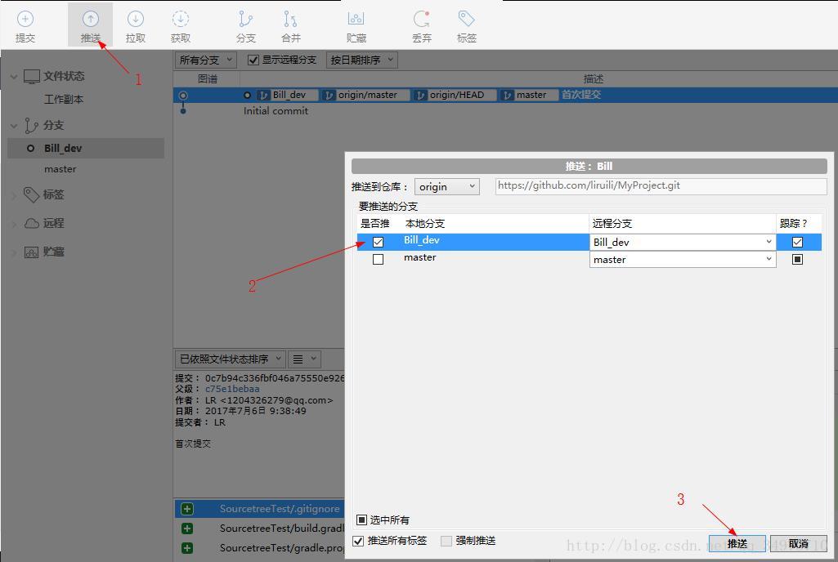This screenshot has height=562, width=838.
Task: Toggle Show remote branches (显示远程分支) checkbox
Action: click(253, 60)
